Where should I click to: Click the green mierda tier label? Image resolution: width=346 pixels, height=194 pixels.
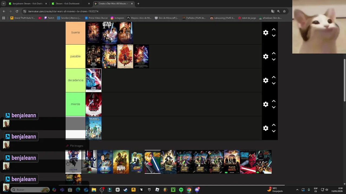75,104
